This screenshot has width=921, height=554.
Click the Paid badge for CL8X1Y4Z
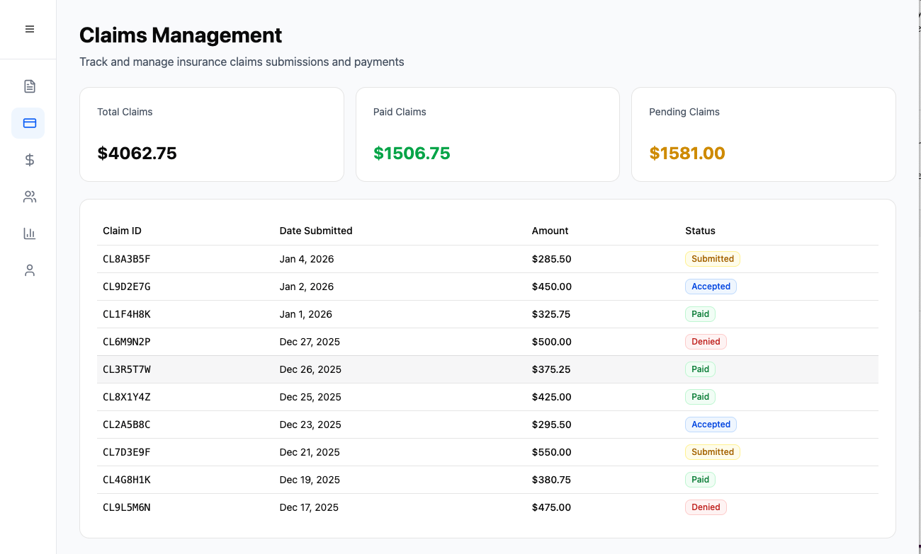(x=700, y=397)
